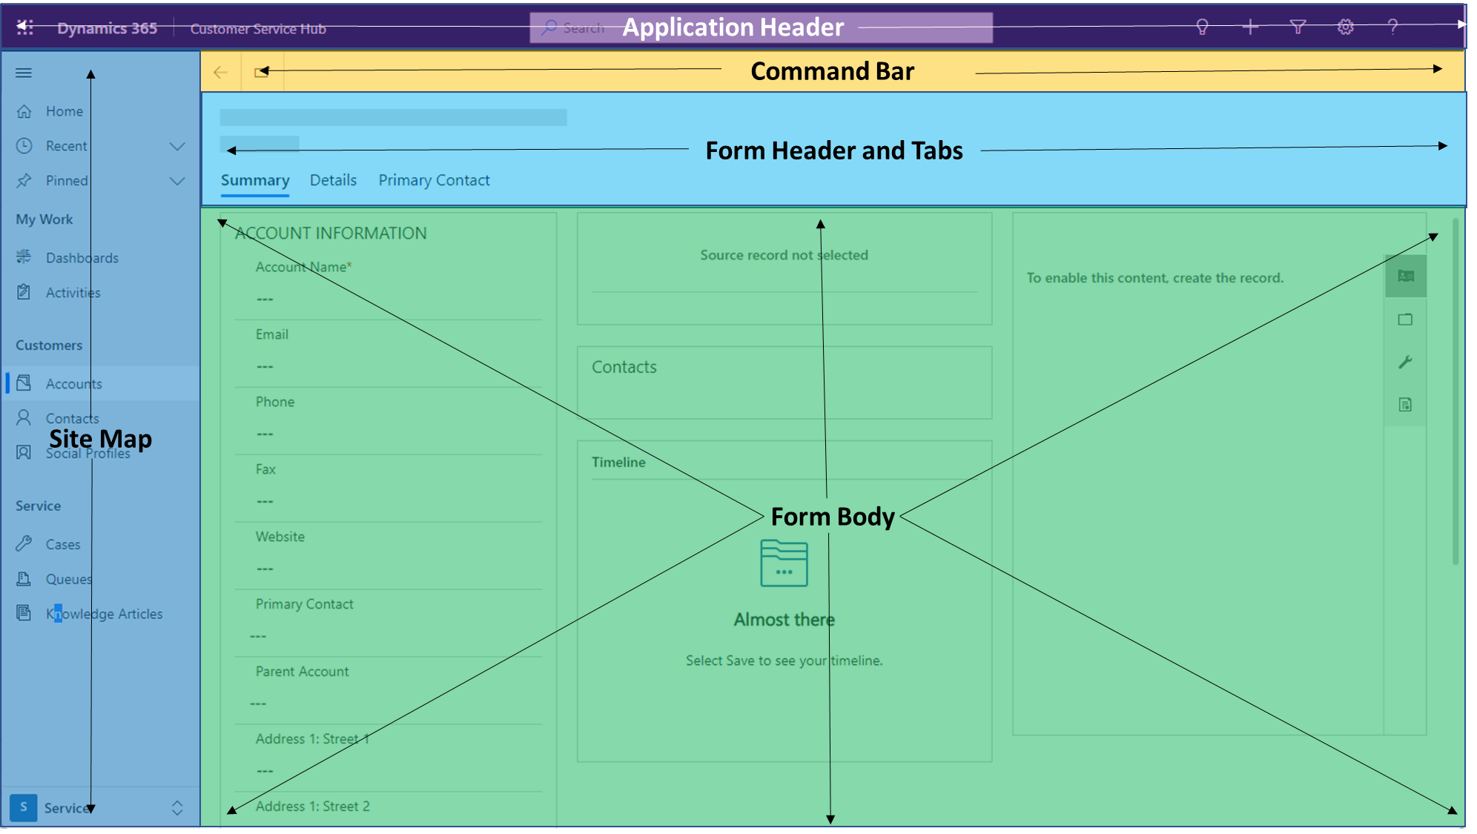Click the Primary Contact tab
This screenshot has width=1477, height=834.
(x=434, y=179)
